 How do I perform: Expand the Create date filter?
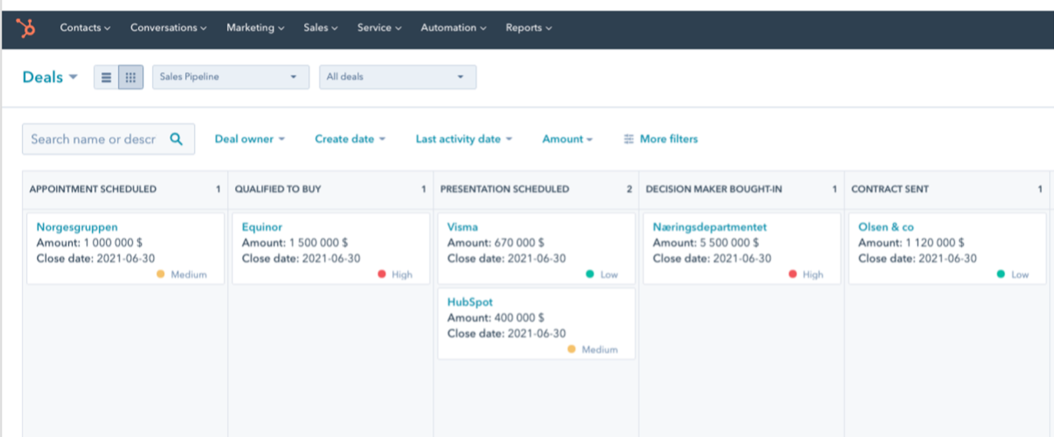coord(350,139)
